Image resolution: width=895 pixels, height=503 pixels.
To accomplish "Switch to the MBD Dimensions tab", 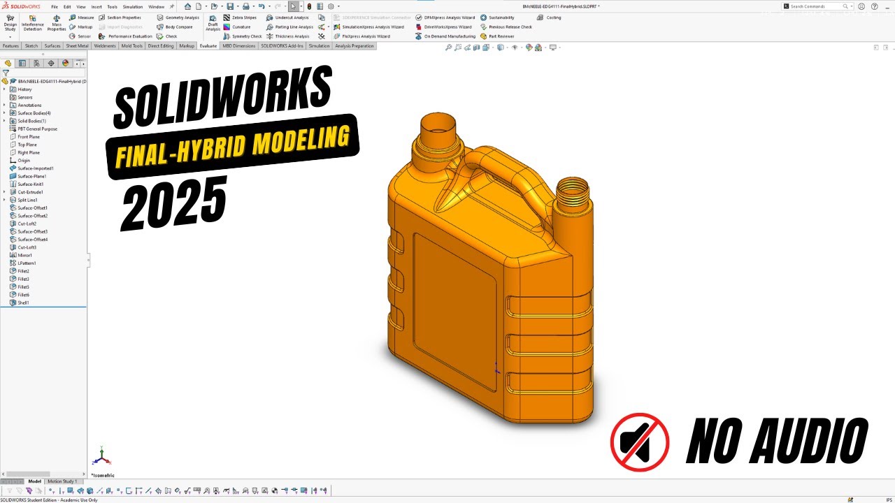I will click(239, 46).
